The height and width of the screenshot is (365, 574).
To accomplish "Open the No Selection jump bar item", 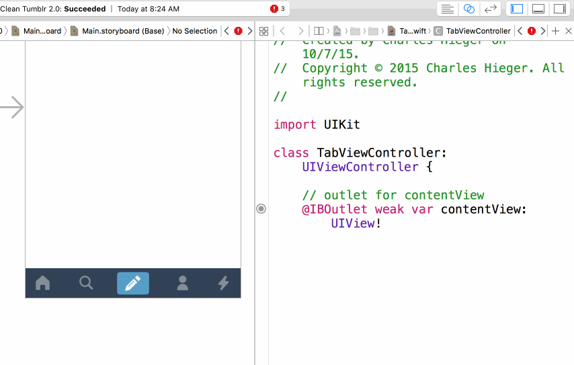I will (x=195, y=31).
